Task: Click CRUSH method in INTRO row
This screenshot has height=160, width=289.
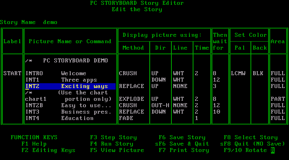Action: click(128, 74)
